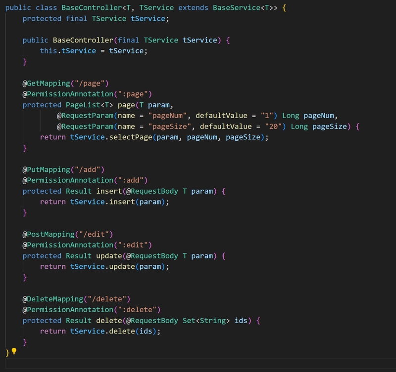
Task: Click the BaseService<T> type in class header
Action: (243, 8)
